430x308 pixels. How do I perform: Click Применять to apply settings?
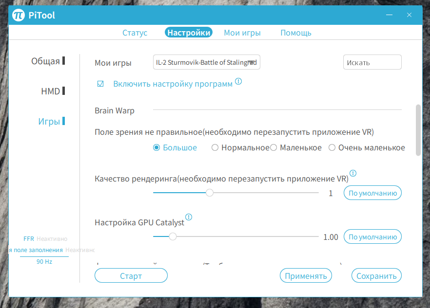point(306,275)
